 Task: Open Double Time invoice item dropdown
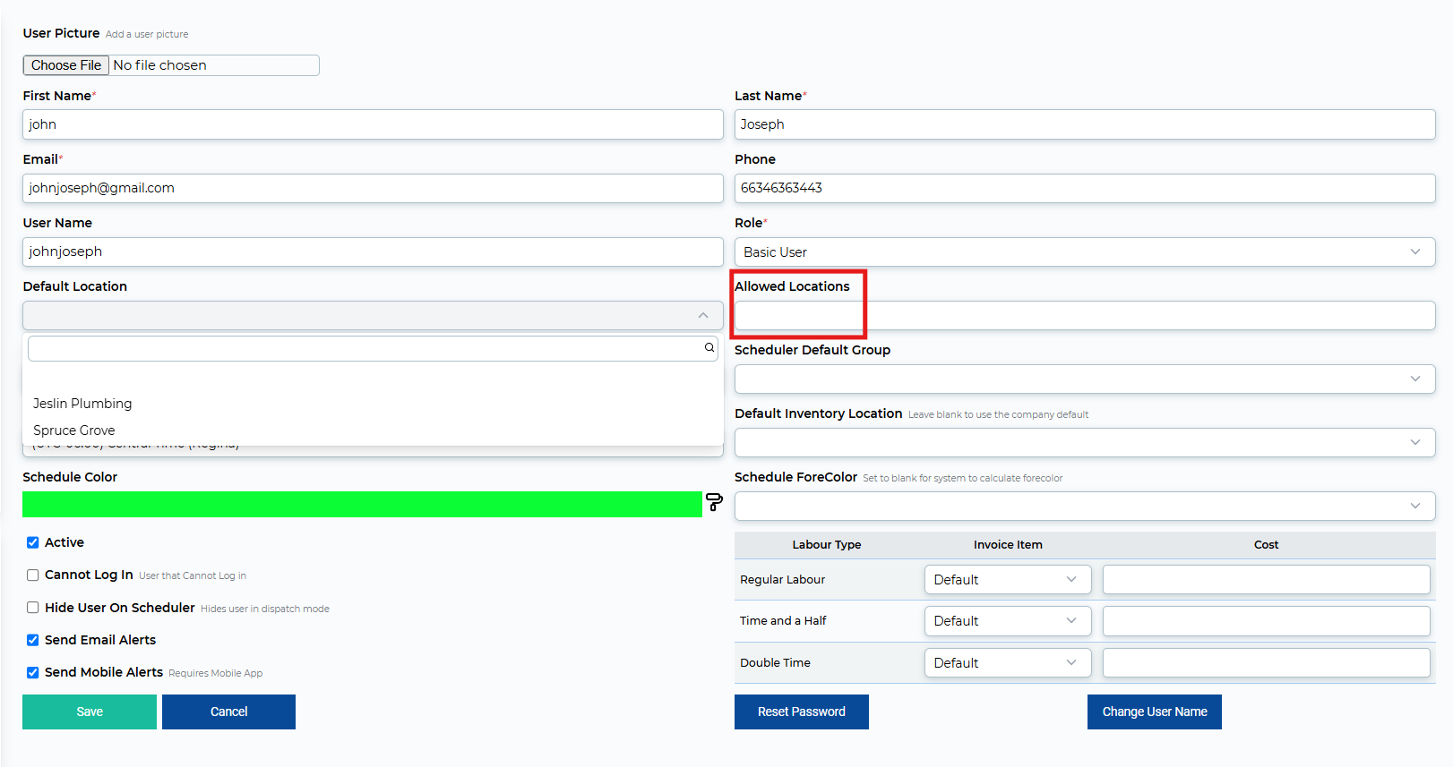point(1008,662)
